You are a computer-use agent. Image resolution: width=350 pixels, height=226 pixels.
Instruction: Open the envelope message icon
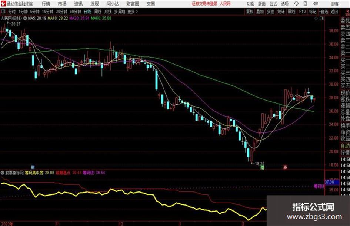pos(316,4)
